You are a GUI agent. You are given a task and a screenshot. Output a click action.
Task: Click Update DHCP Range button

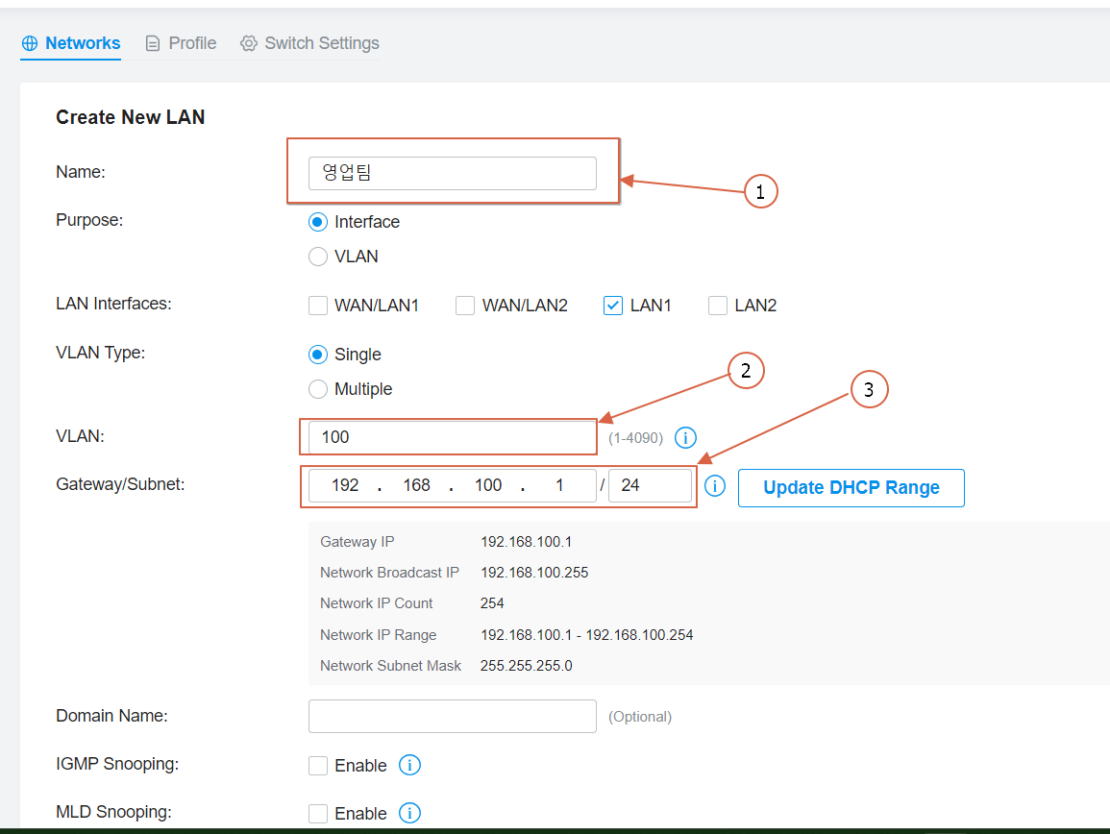click(851, 488)
